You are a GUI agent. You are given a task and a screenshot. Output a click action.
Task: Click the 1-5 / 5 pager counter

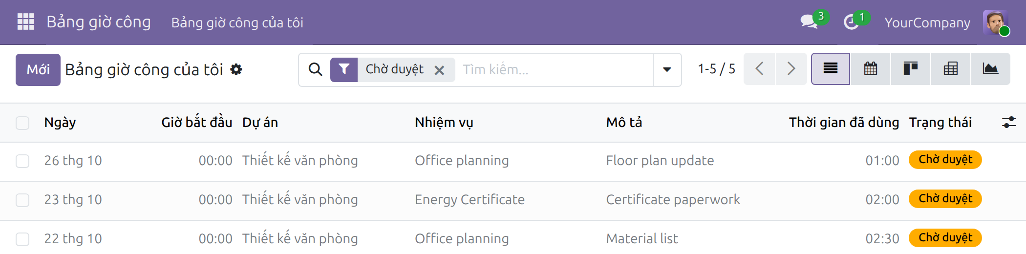716,69
